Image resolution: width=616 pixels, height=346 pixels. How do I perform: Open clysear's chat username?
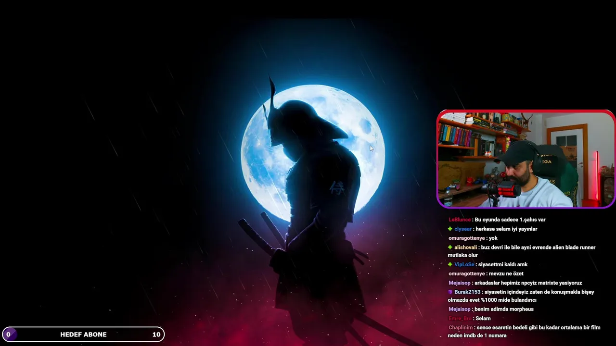pyautogui.click(x=463, y=229)
